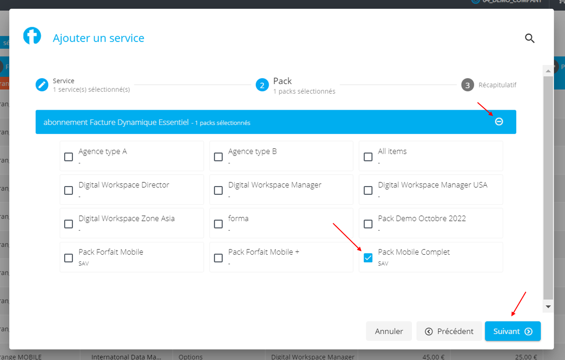Click the scrollbar down arrow
The height and width of the screenshot is (360, 565).
point(548,306)
